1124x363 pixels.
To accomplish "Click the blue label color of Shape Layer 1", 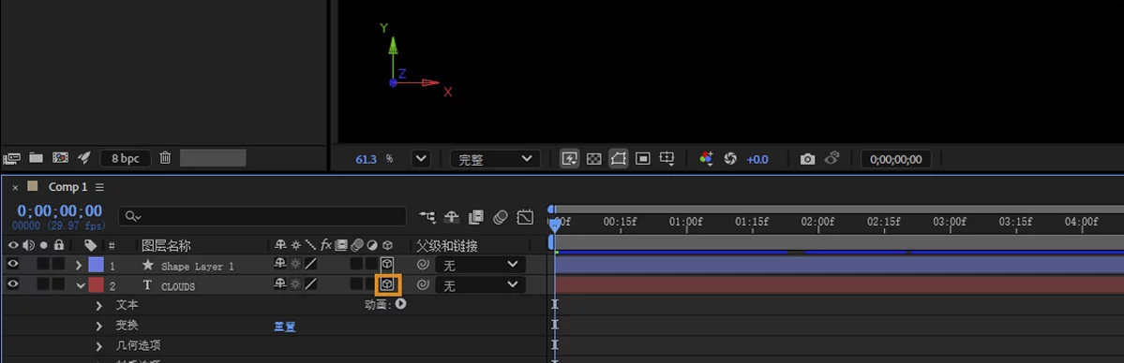I will (x=96, y=265).
